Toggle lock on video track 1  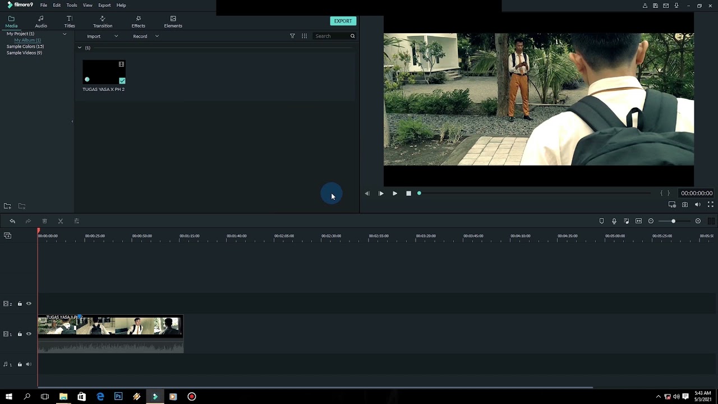pos(20,334)
